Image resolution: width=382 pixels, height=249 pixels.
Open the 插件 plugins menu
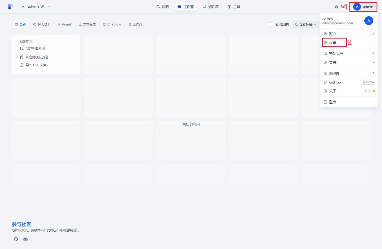coord(340,7)
